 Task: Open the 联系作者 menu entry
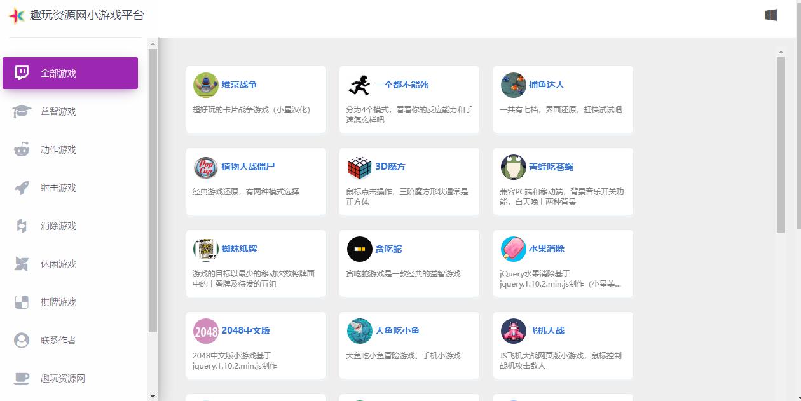tap(70, 340)
